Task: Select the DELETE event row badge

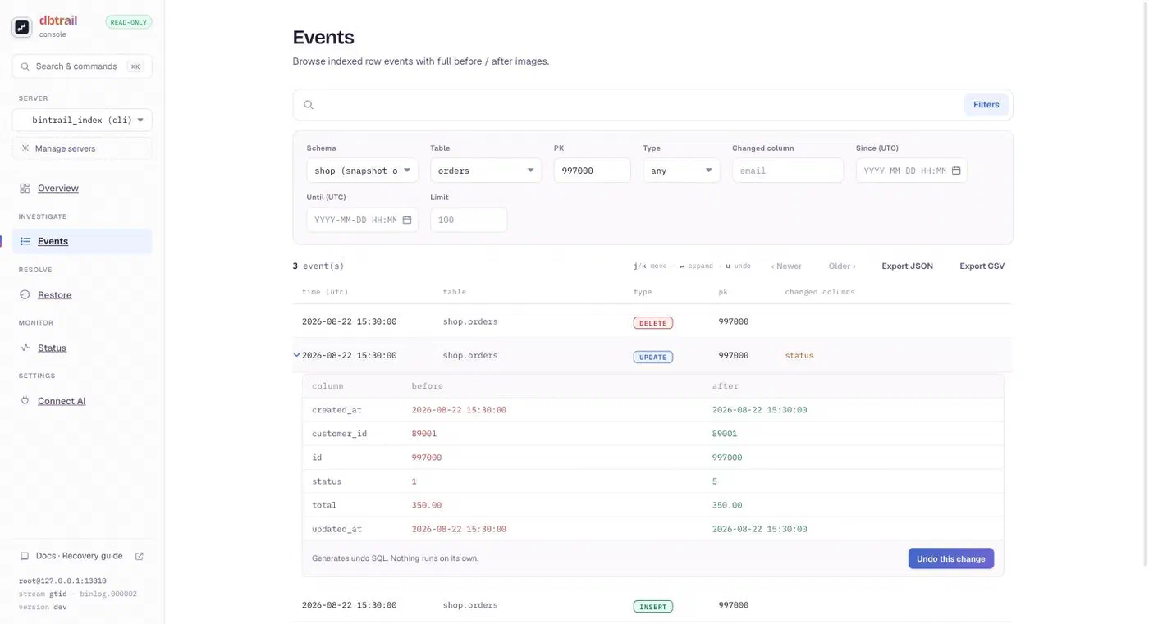Action: 652,323
